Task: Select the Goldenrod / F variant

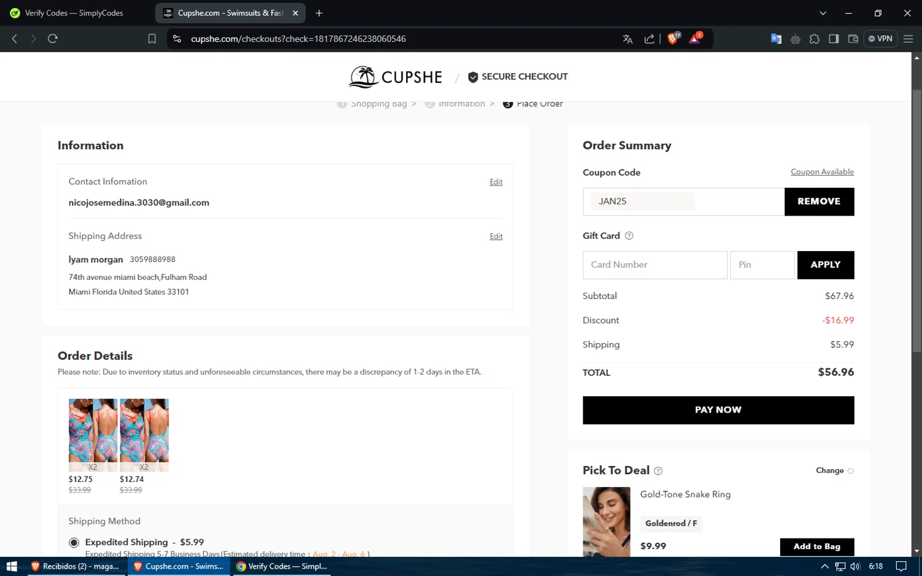Action: point(671,523)
